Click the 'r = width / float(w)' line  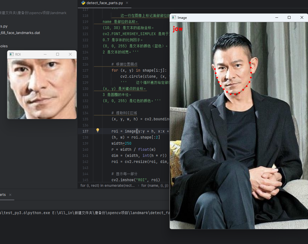[x=134, y=149]
